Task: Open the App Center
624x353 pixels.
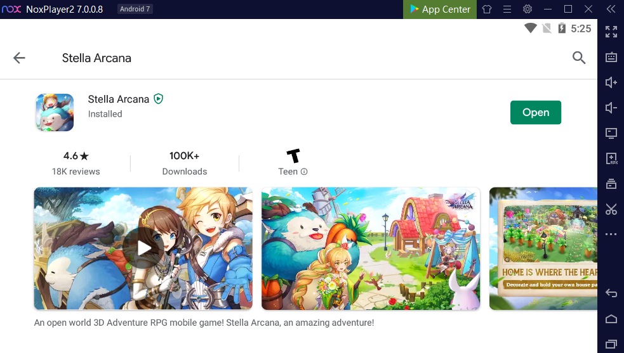Action: [440, 9]
